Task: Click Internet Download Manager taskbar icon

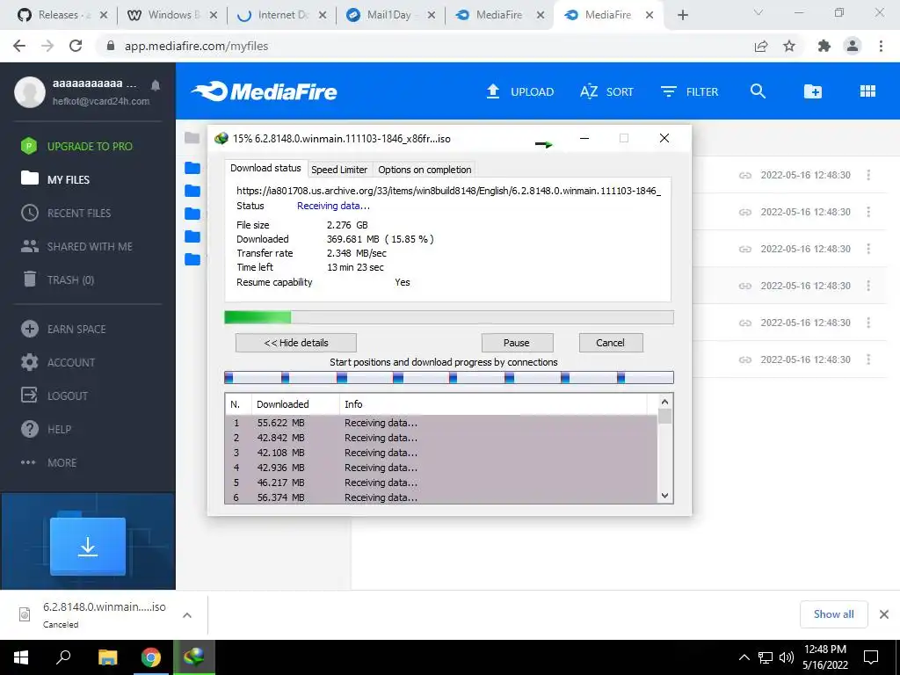Action: [x=193, y=657]
